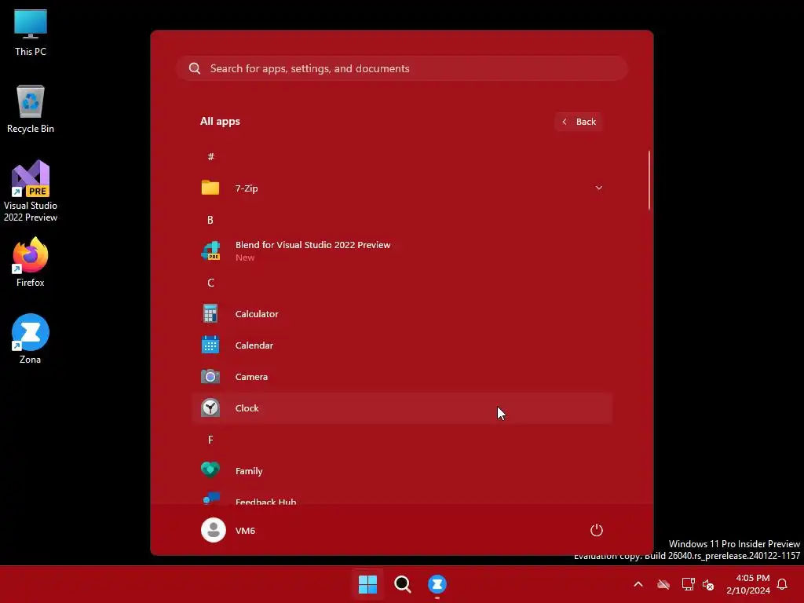The height and width of the screenshot is (603, 804).
Task: Go Back from All apps list
Action: (x=579, y=122)
